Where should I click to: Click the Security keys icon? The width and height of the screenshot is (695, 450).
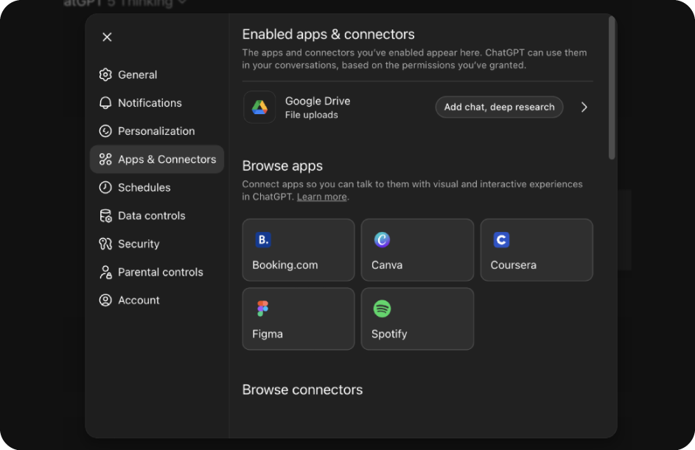(x=105, y=244)
